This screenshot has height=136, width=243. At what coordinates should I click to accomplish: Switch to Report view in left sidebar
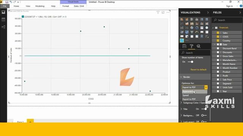3,12
